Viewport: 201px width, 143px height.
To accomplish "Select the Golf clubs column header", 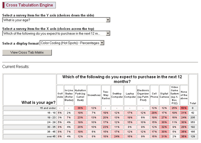I will 60,95.
